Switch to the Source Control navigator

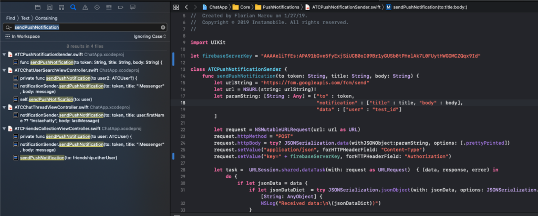pos(49,7)
